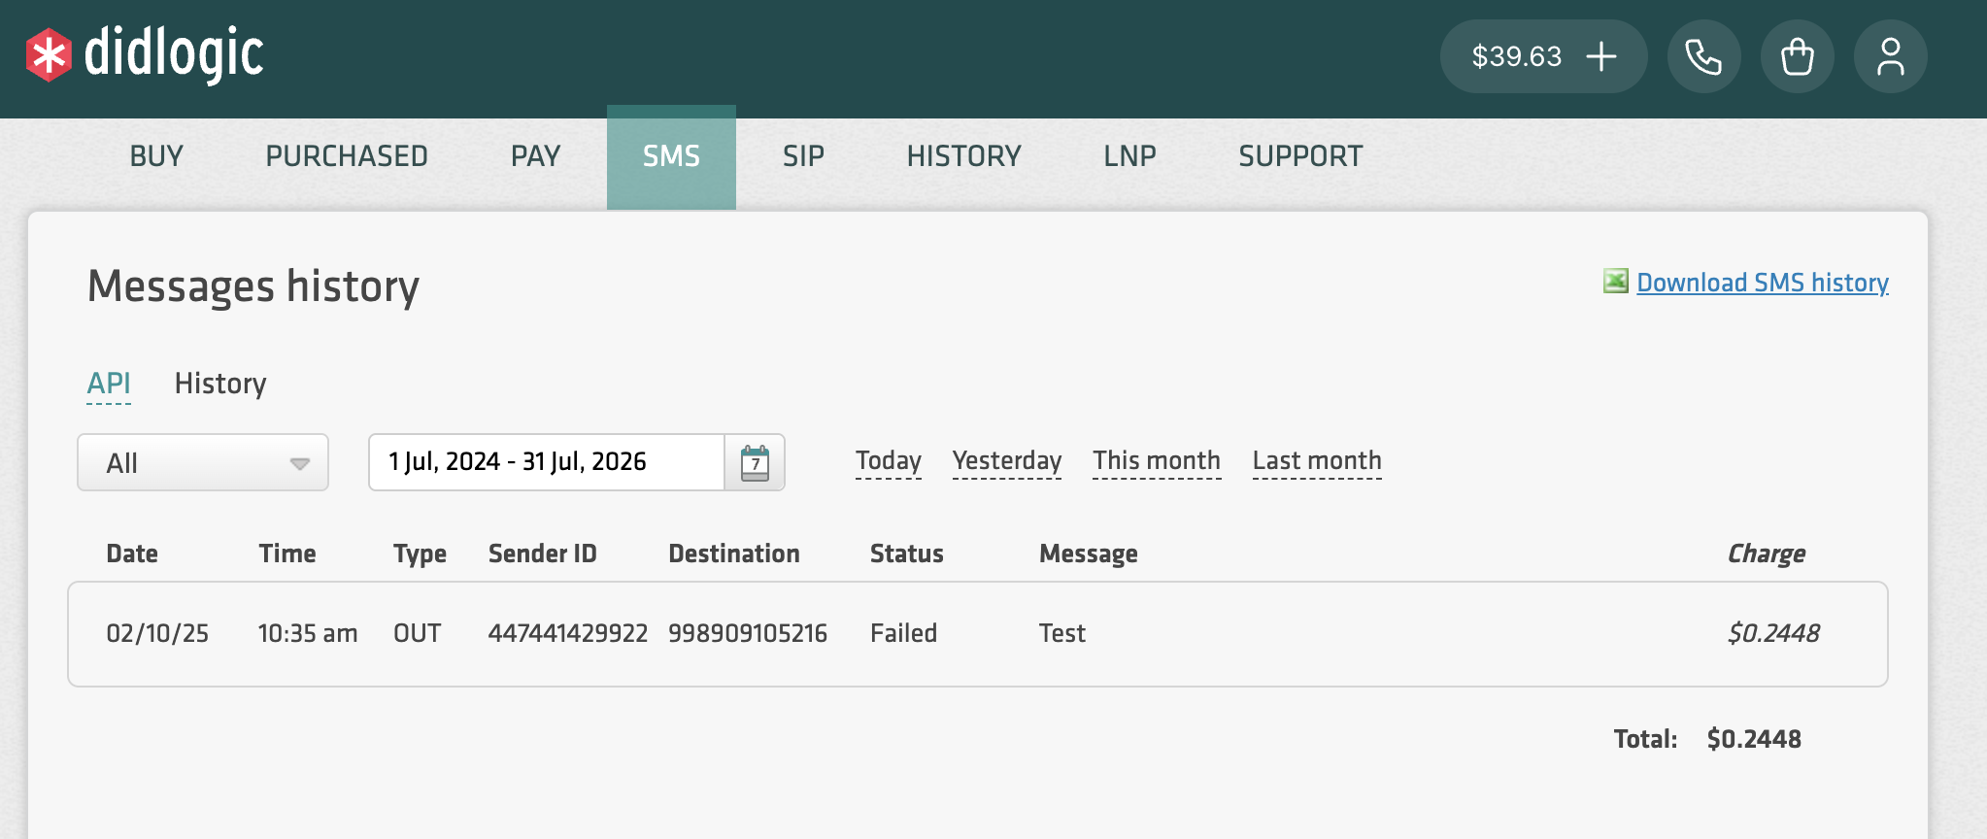This screenshot has width=1987, height=839.
Task: Filter messages by Yesterday
Action: (x=1007, y=460)
